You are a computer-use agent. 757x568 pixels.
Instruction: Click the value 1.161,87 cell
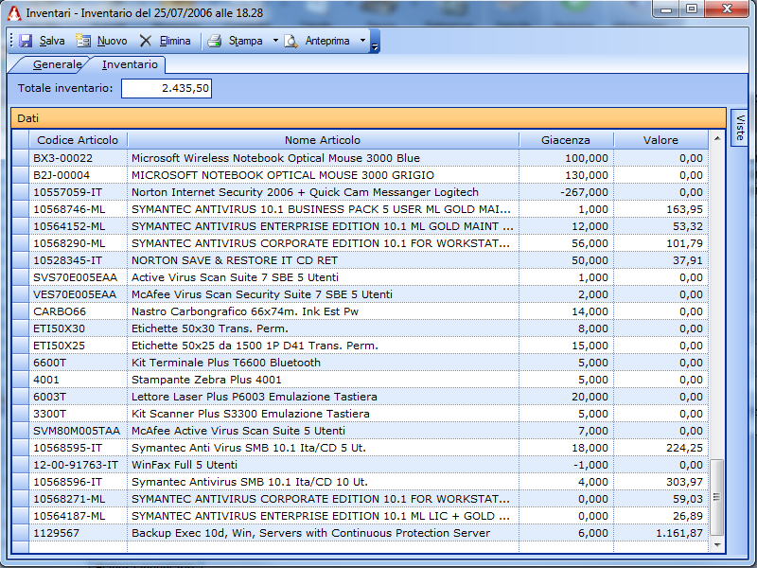click(660, 533)
